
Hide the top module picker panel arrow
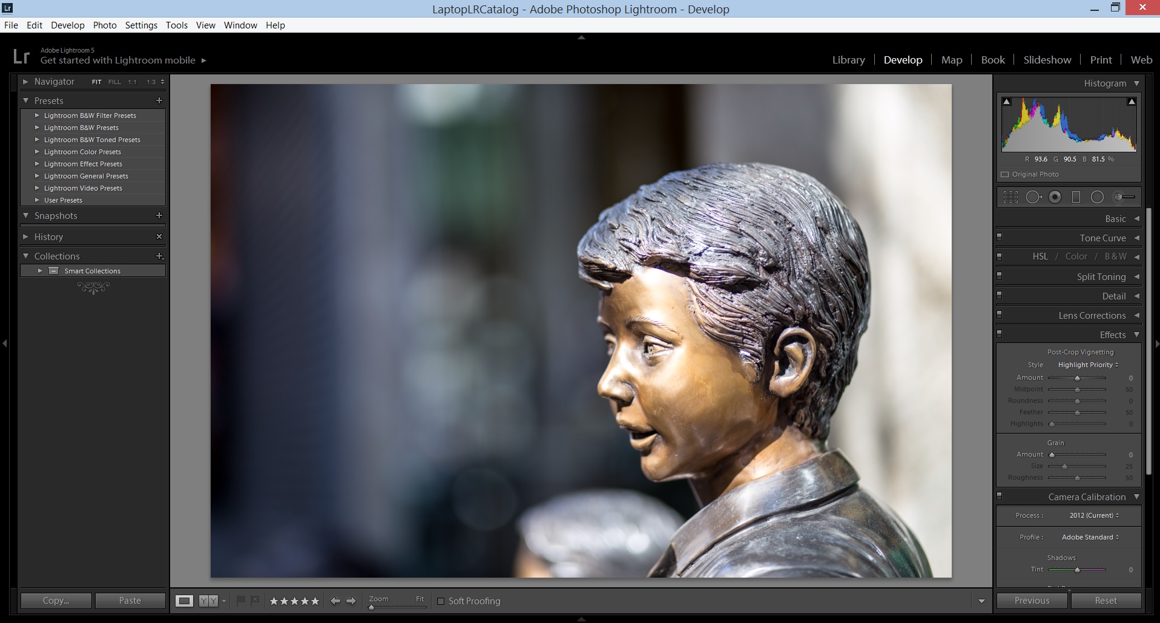coord(581,38)
